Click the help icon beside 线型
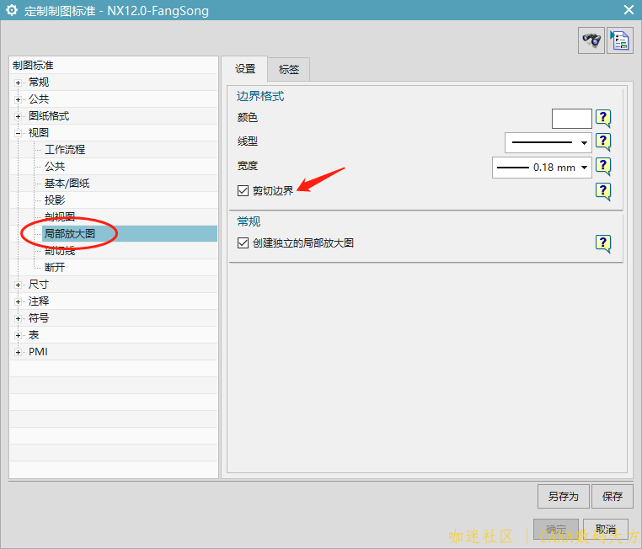This screenshot has height=549, width=642. pos(603,142)
